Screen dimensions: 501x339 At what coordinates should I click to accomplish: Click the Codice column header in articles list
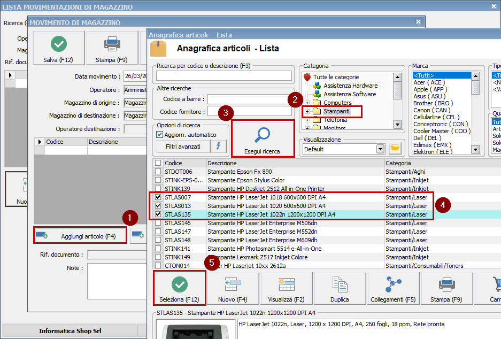point(184,163)
